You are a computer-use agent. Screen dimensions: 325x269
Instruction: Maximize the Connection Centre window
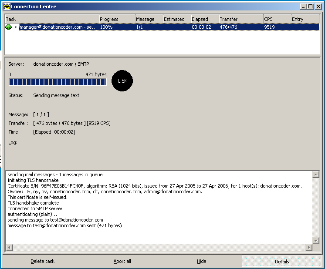310,7
